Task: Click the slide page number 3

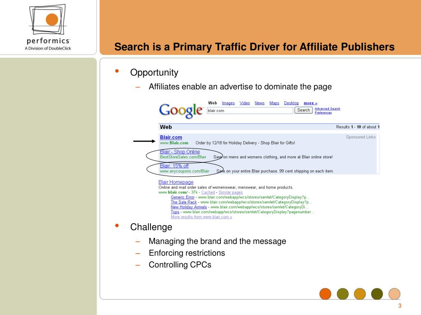Action: click(x=400, y=306)
